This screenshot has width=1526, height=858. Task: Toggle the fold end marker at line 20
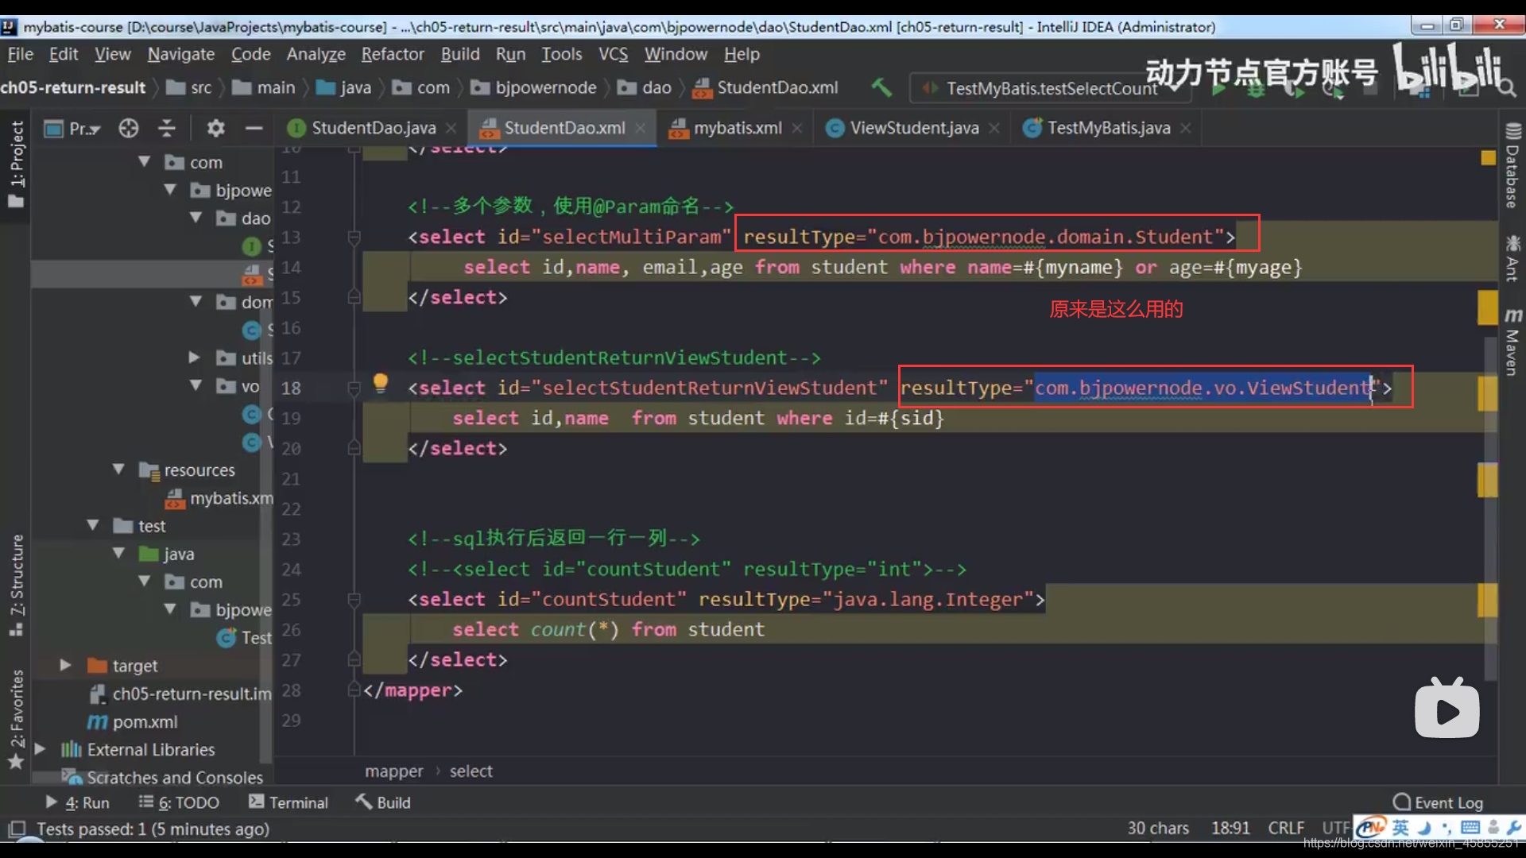pyautogui.click(x=354, y=448)
